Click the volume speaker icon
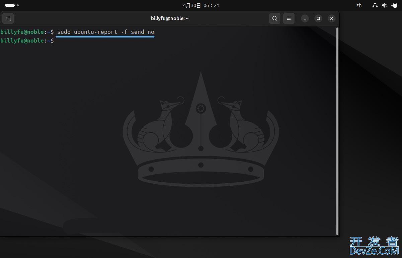 coord(384,5)
